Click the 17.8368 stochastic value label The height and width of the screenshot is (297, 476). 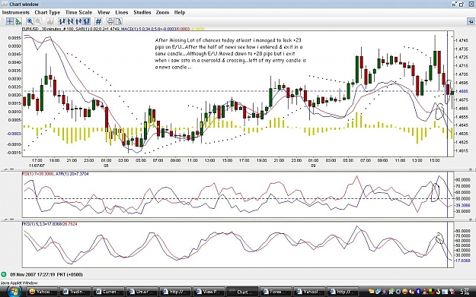(463, 261)
